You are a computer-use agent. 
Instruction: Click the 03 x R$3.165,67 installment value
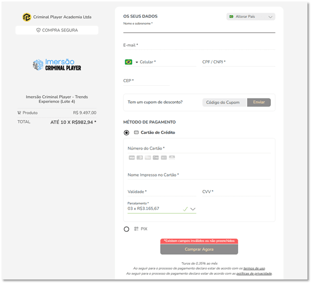point(143,208)
